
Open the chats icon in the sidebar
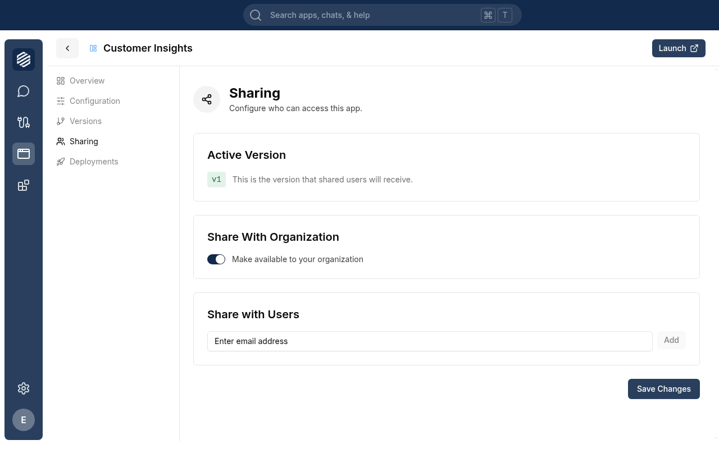pyautogui.click(x=24, y=91)
